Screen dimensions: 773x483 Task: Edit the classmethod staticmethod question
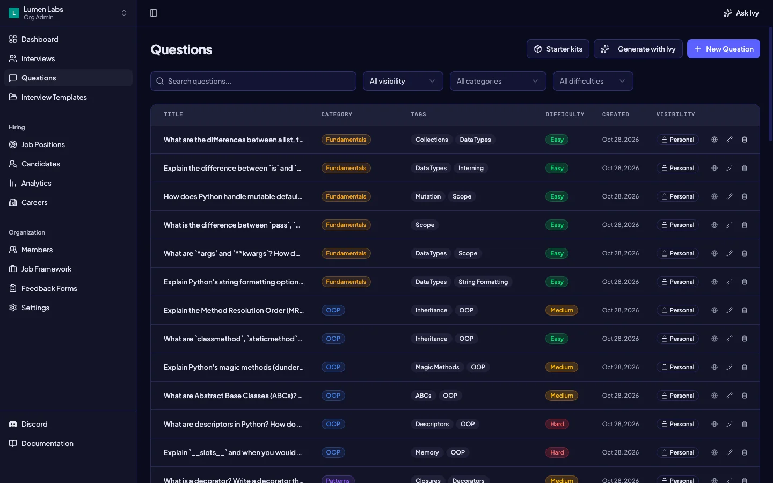click(730, 339)
